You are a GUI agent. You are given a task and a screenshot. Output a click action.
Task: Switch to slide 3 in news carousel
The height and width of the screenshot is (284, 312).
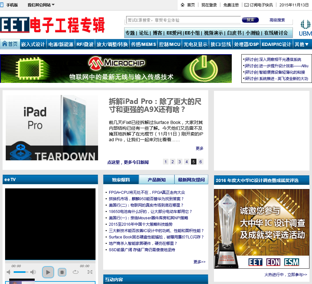click(x=180, y=162)
